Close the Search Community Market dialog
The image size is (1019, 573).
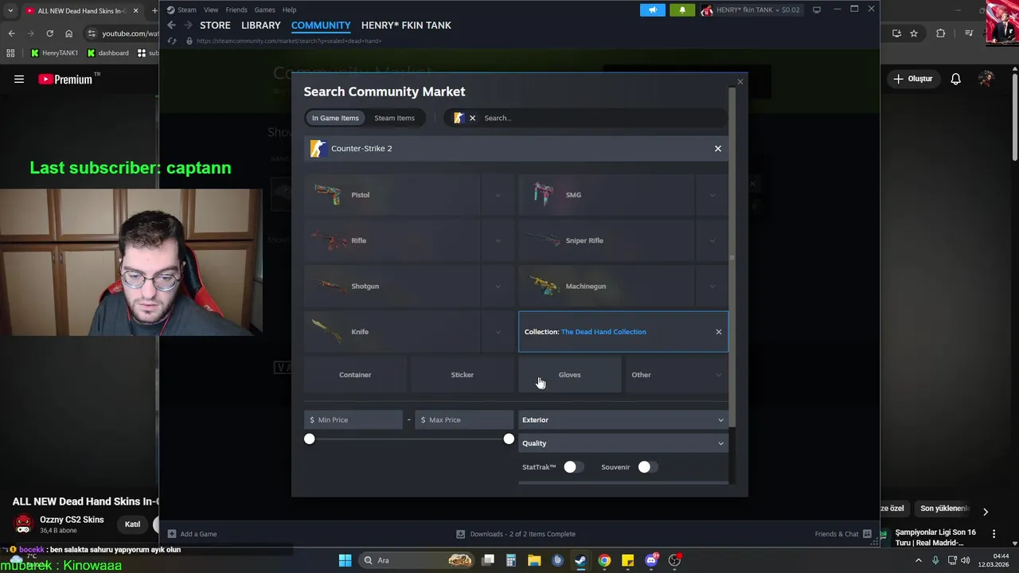tap(740, 81)
